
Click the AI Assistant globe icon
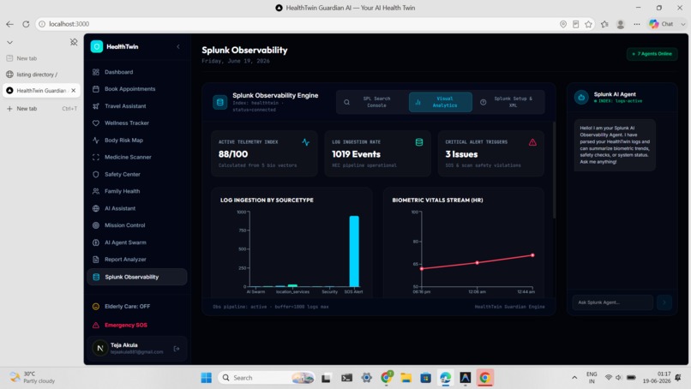pyautogui.click(x=96, y=208)
